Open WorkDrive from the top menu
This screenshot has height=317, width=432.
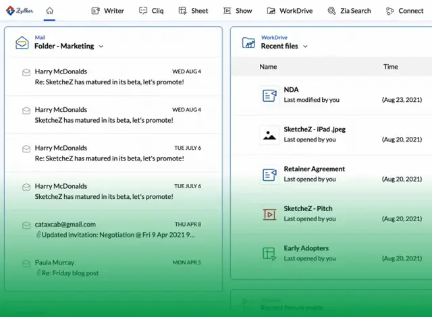296,11
